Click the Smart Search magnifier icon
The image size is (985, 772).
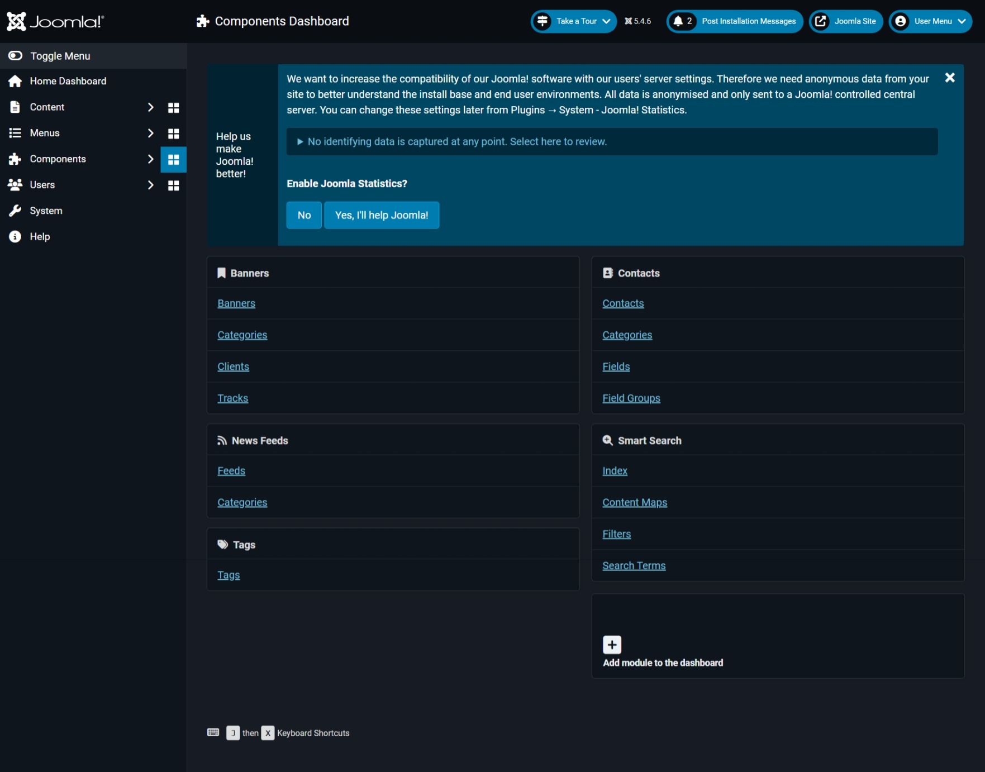click(x=608, y=441)
